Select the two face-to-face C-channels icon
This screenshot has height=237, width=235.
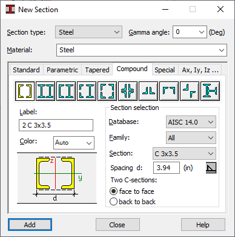25,91
